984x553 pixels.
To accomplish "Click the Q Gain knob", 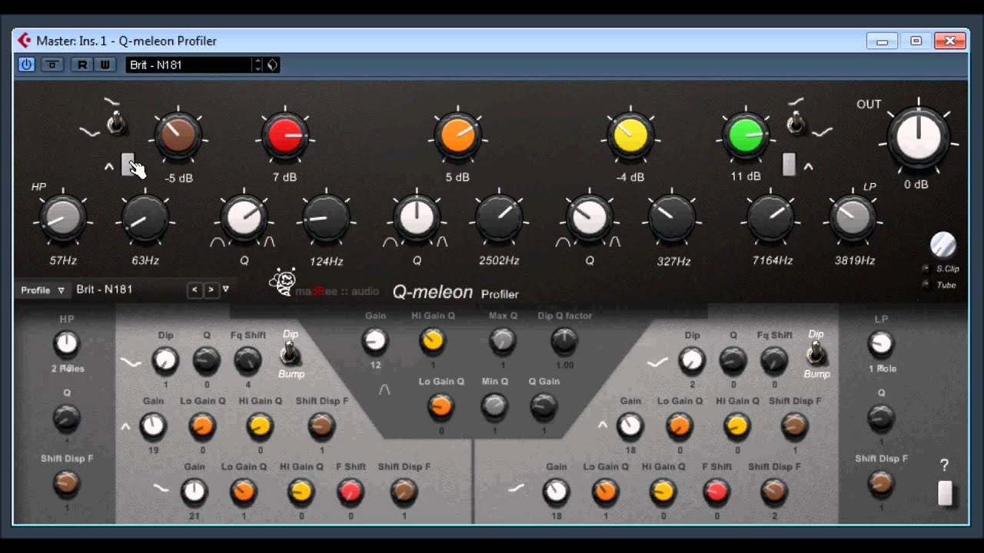I will click(x=544, y=406).
